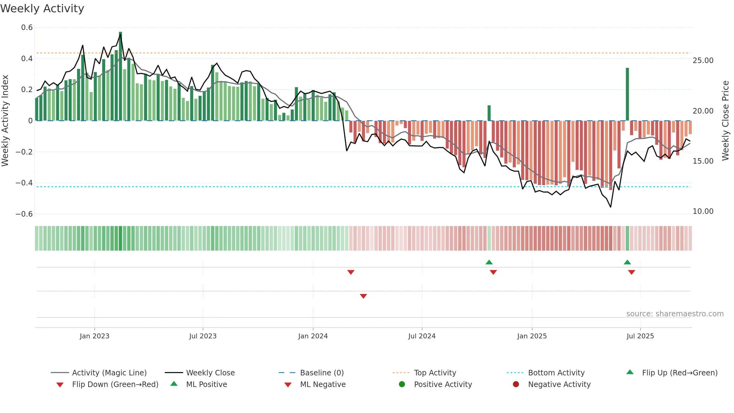Click the tall green bar in June 2025
The width and height of the screenshot is (734, 413).
[x=627, y=94]
